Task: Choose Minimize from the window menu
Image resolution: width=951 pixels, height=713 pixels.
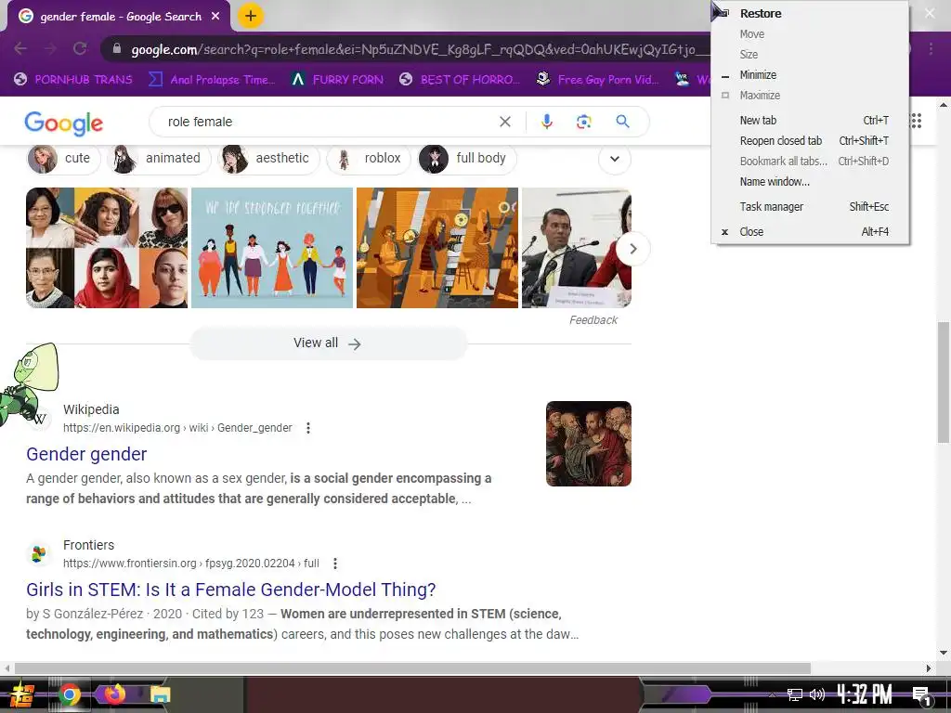Action: coord(810,75)
